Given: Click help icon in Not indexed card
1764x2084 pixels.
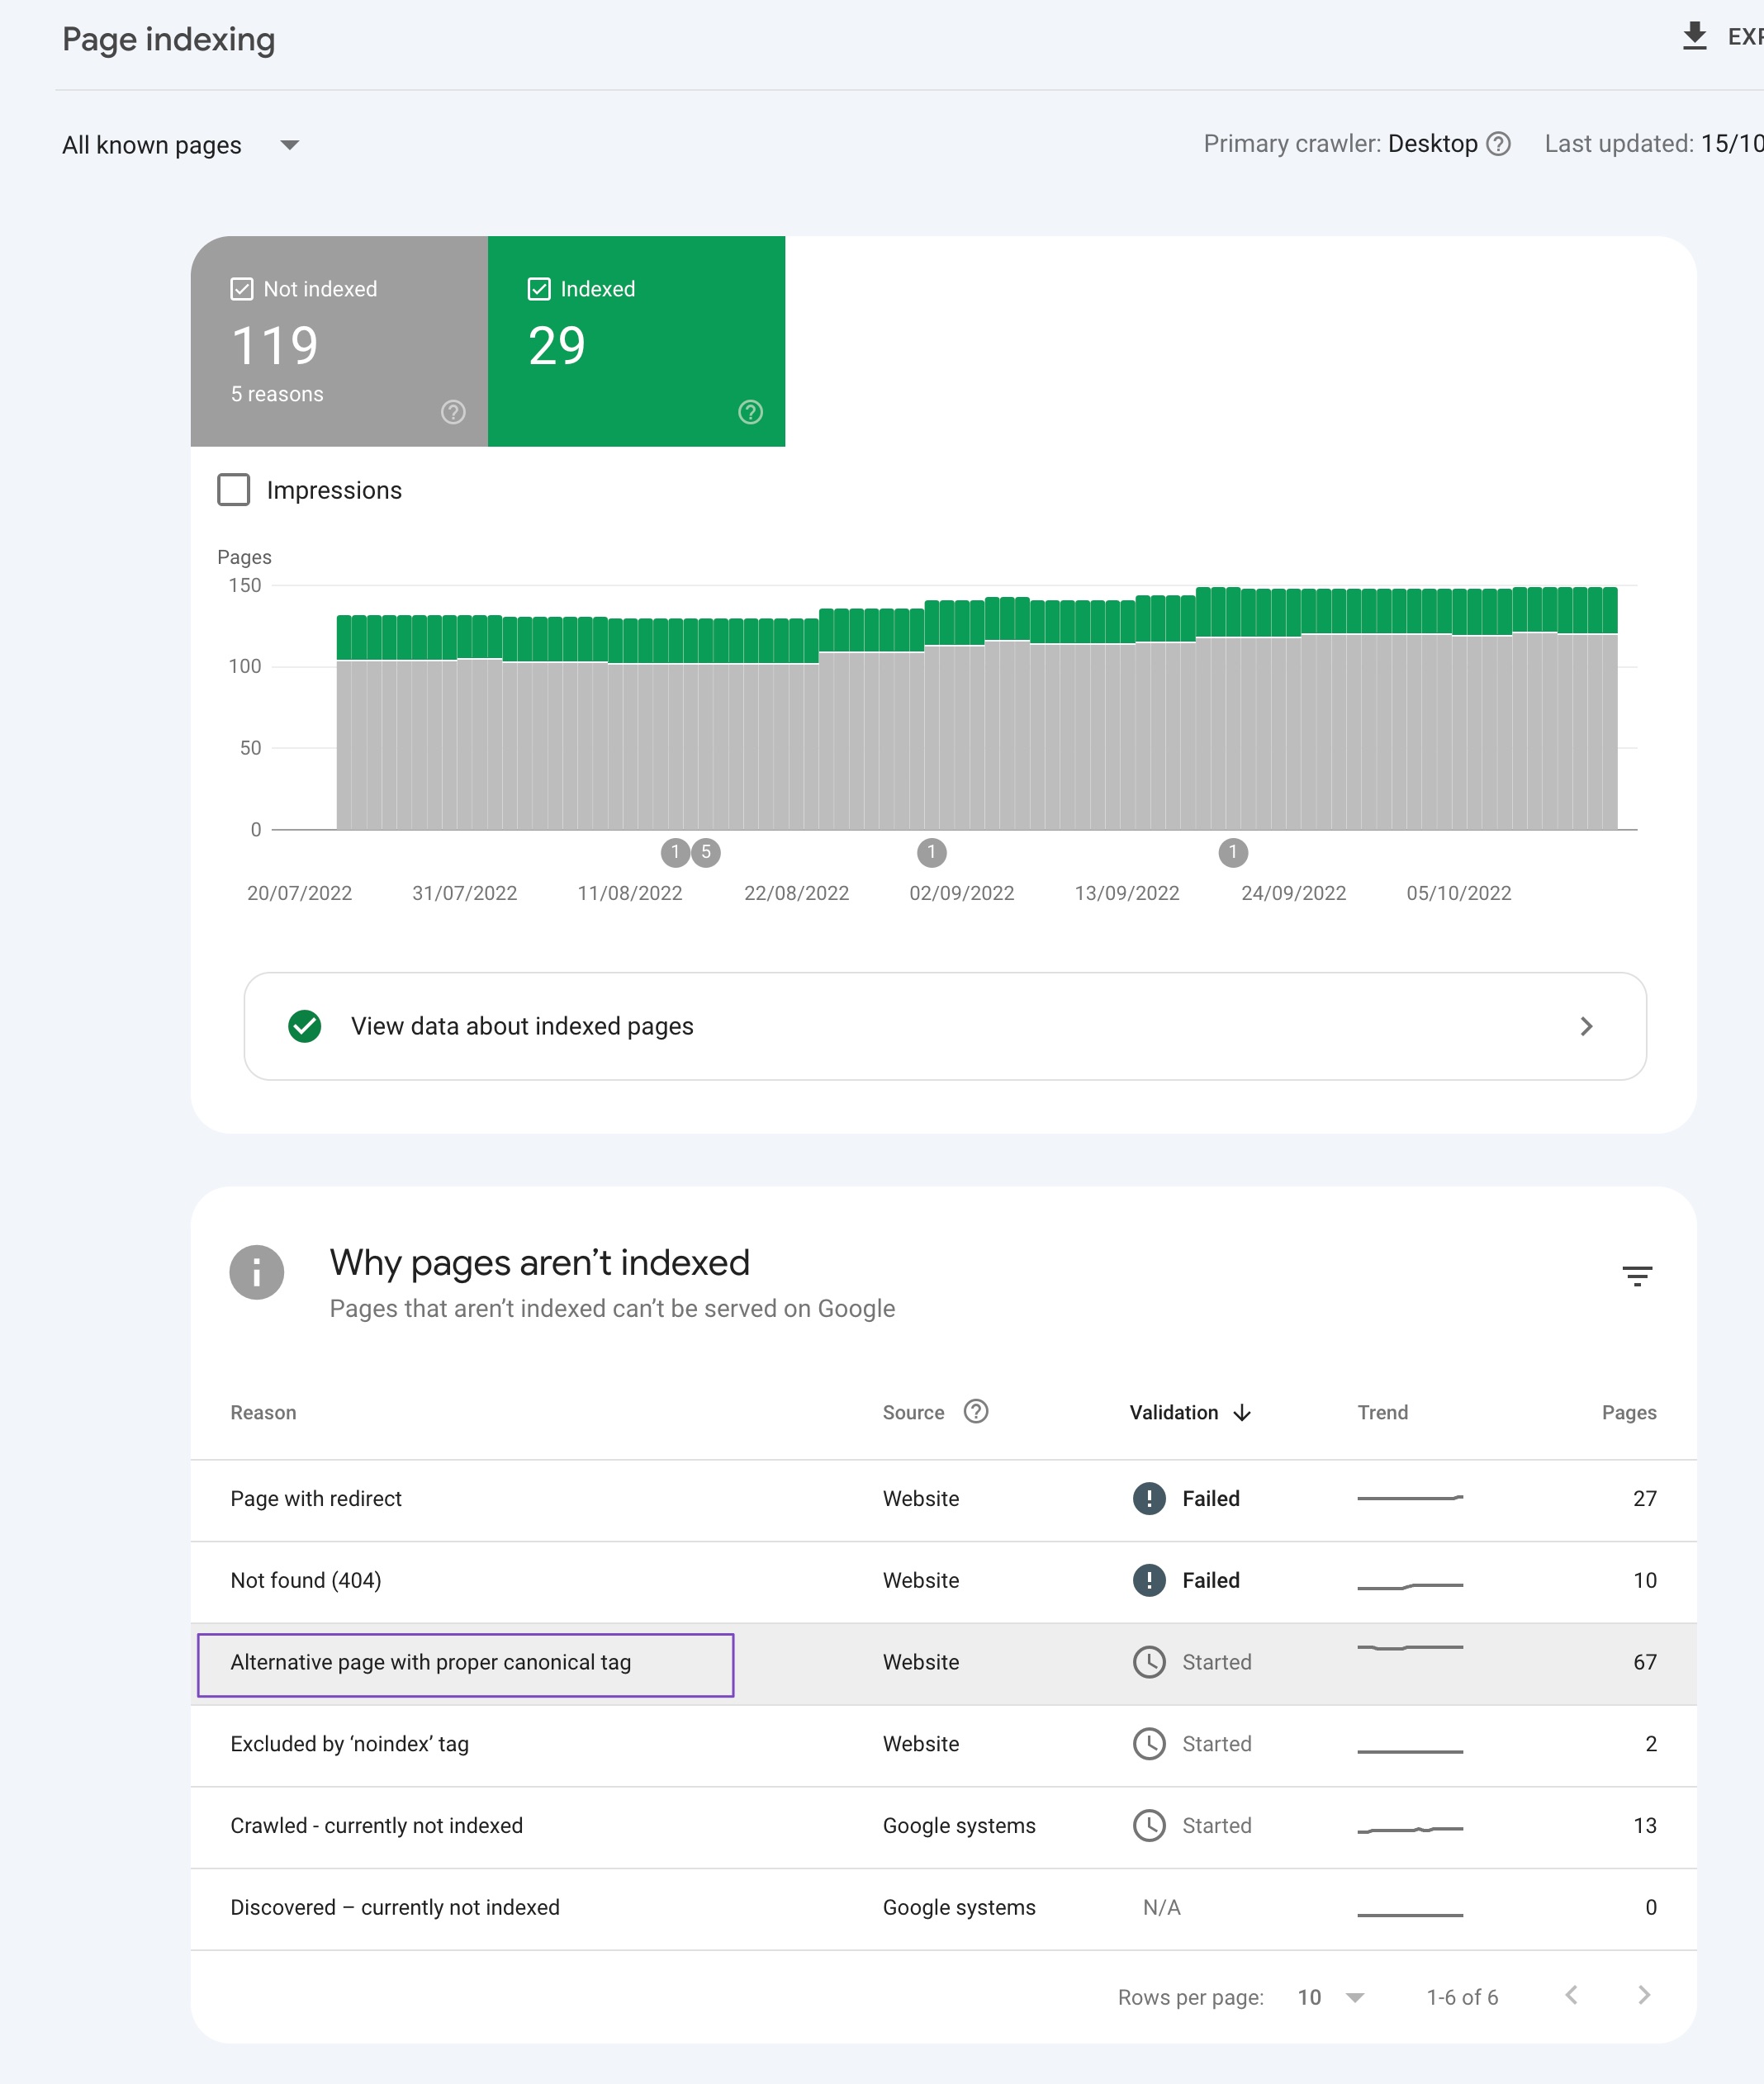Looking at the screenshot, I should (x=453, y=412).
